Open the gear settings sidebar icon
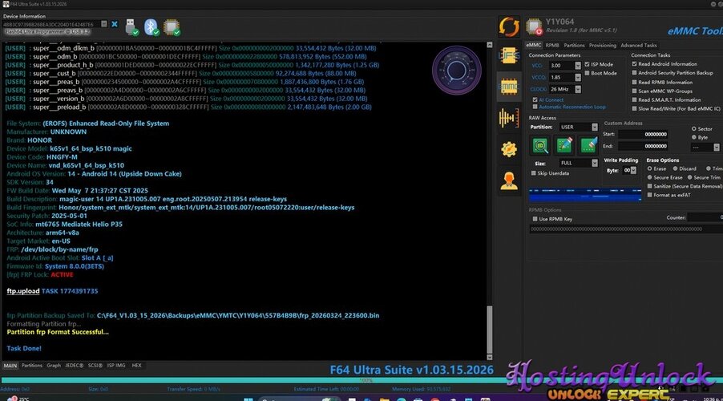The image size is (723, 401). [x=508, y=148]
